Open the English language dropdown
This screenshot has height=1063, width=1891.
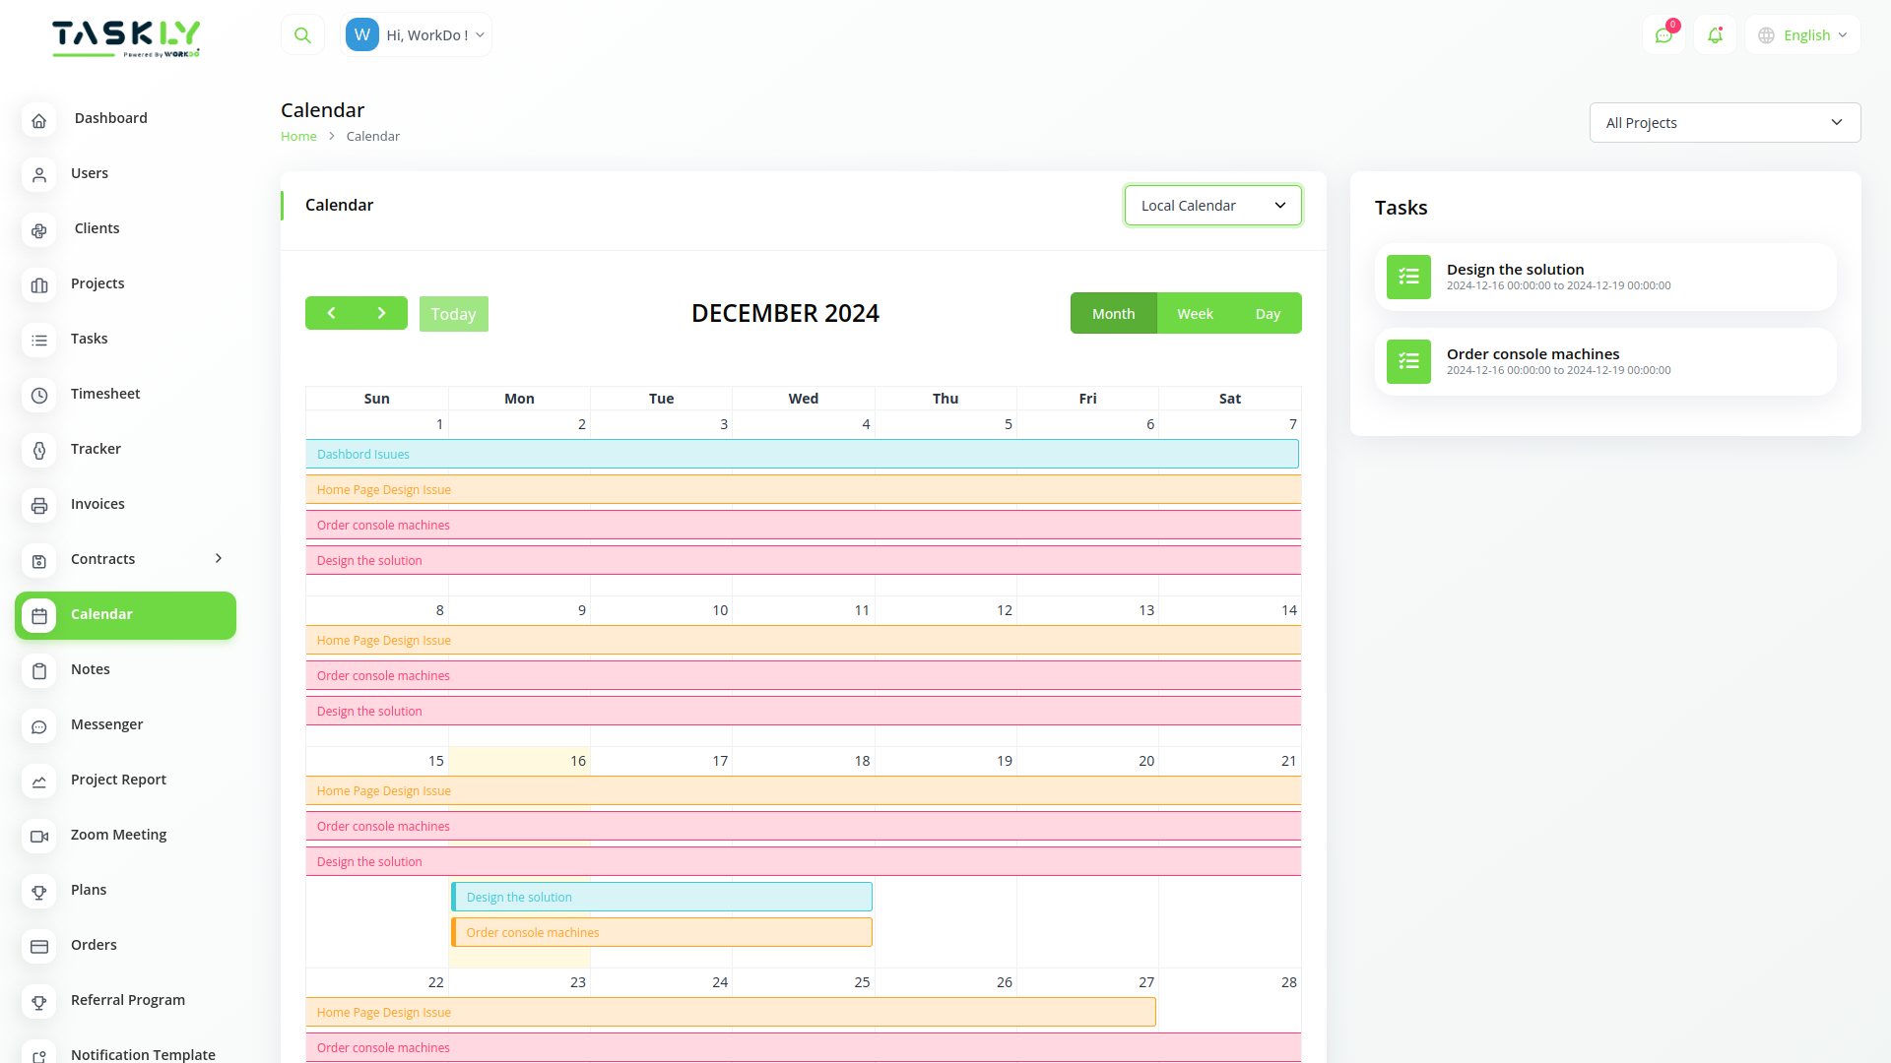(1803, 35)
